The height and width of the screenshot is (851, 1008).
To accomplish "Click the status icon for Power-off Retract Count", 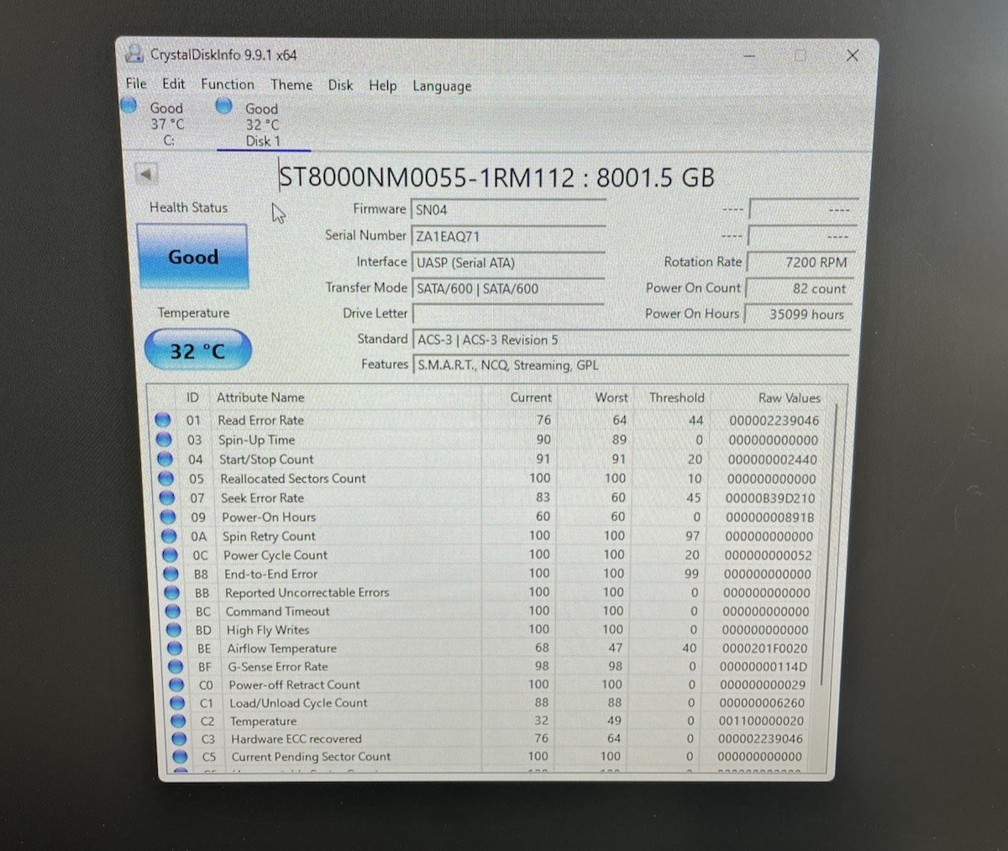I will 176,685.
